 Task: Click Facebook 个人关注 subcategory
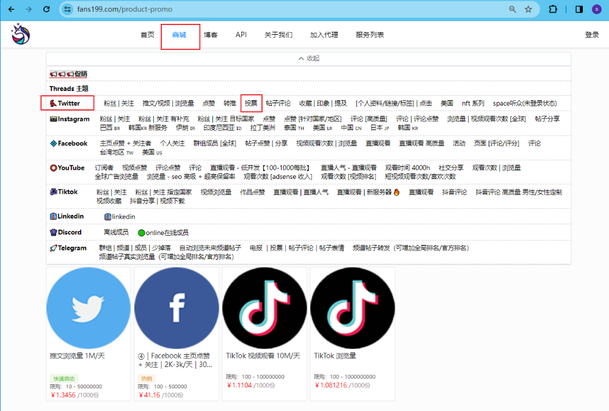[172, 144]
